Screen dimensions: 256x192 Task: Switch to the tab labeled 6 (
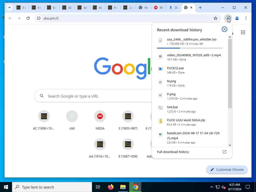pos(36,7)
